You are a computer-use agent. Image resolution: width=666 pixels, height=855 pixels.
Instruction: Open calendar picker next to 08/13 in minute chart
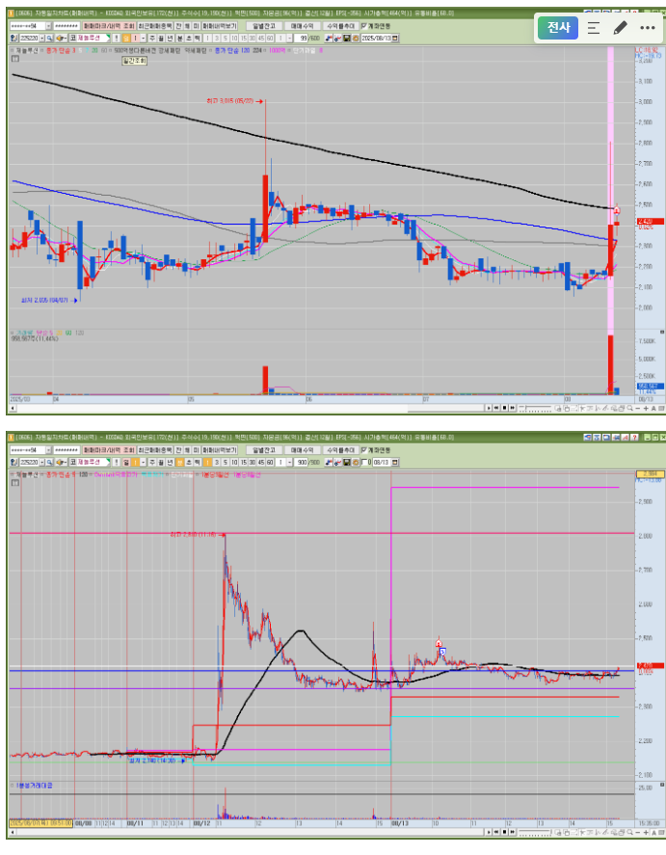[395, 462]
